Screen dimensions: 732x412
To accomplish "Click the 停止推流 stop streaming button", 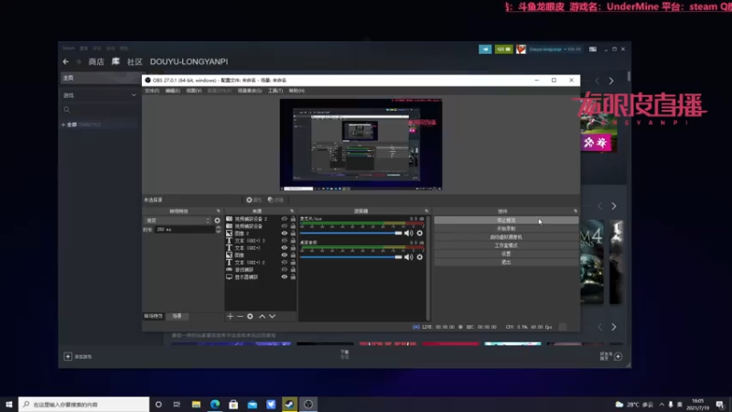I will [506, 220].
